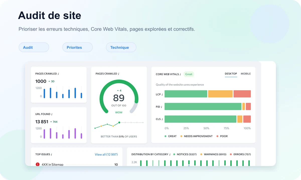
Task: Click info icon beside CORE WEB VITALS
Action: 180,74
